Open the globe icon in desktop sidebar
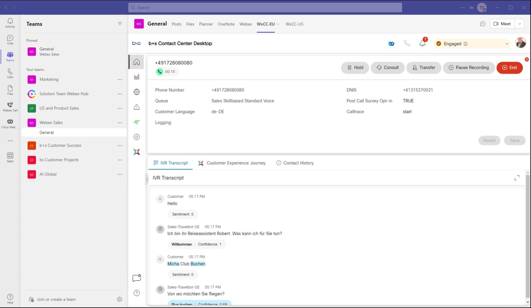Image resolution: width=531 pixels, height=308 pixels. click(137, 92)
